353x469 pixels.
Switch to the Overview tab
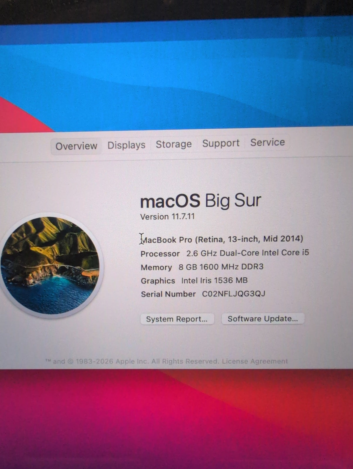[x=76, y=146]
